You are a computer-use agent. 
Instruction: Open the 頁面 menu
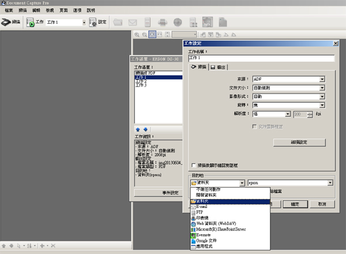(63, 10)
